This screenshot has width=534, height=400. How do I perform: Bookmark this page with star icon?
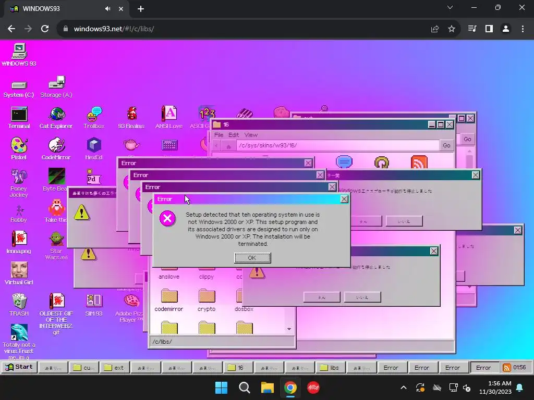451,29
